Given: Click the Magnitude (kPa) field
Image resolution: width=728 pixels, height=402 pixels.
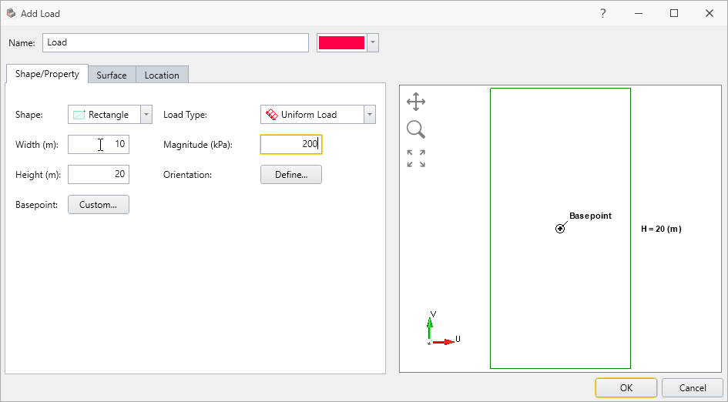Looking at the screenshot, I should (291, 144).
